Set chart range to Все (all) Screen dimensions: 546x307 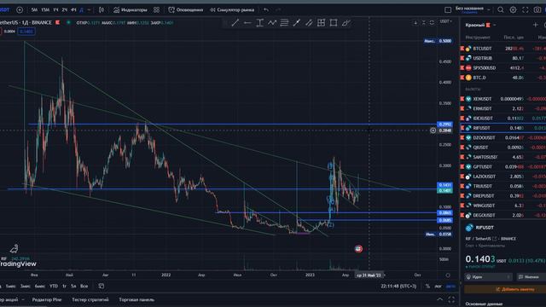tap(84, 287)
